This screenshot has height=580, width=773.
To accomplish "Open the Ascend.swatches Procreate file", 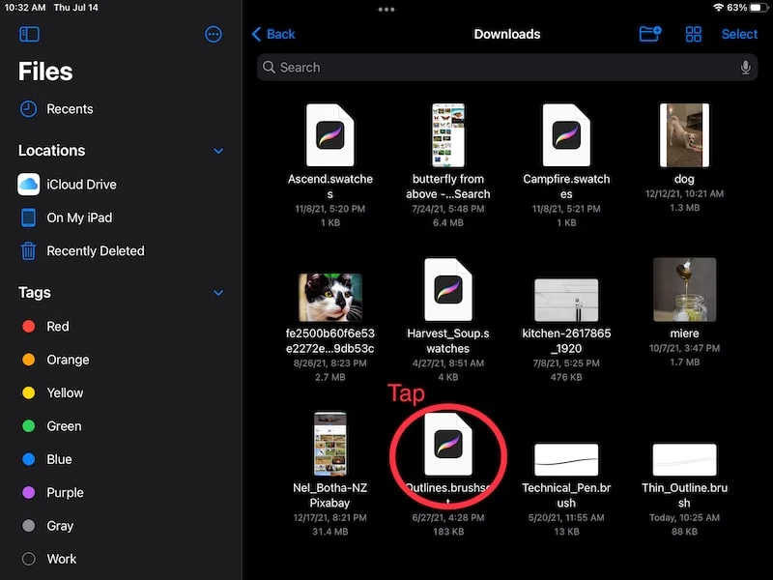I will coord(329,135).
